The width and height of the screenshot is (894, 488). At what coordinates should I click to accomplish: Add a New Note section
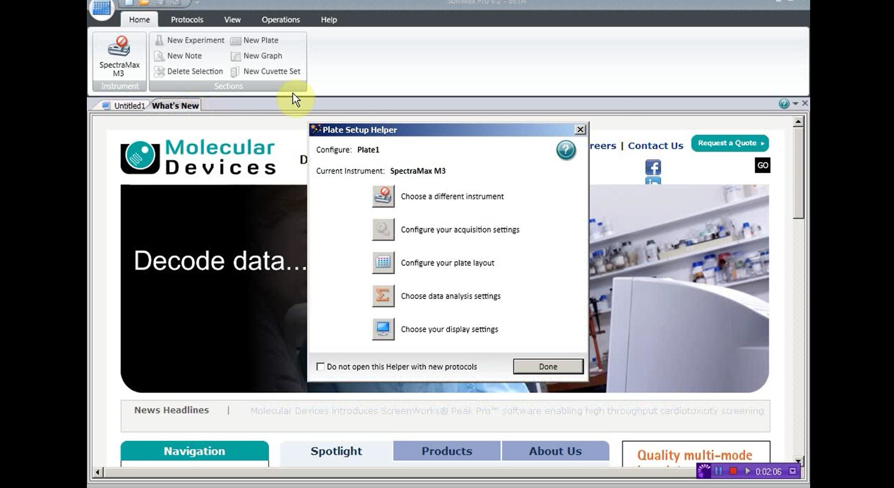click(x=178, y=56)
